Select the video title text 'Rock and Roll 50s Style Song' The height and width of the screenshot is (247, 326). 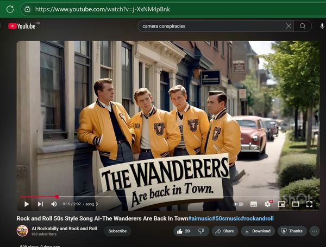55,218
